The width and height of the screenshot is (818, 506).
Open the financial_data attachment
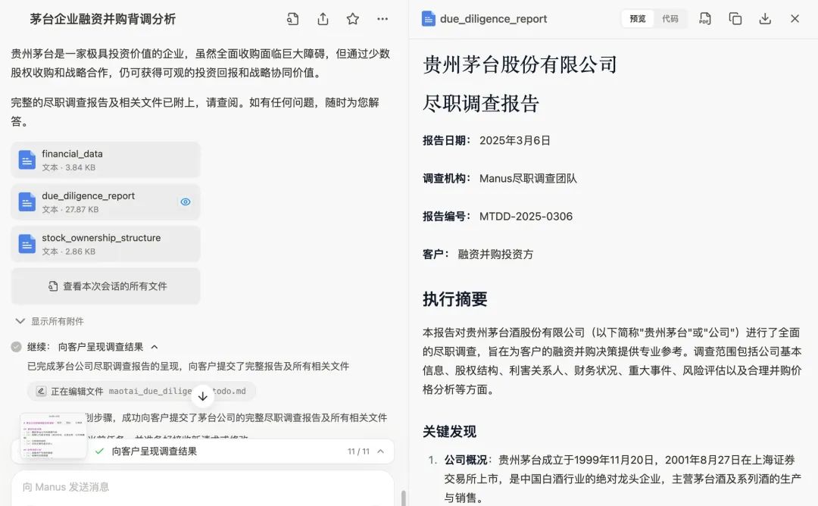click(x=105, y=159)
